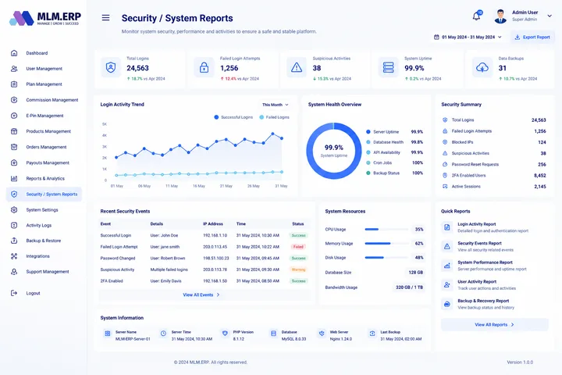Click the Password Reset Requests icon
Viewport: 562px width, 375px height.
pos(445,164)
